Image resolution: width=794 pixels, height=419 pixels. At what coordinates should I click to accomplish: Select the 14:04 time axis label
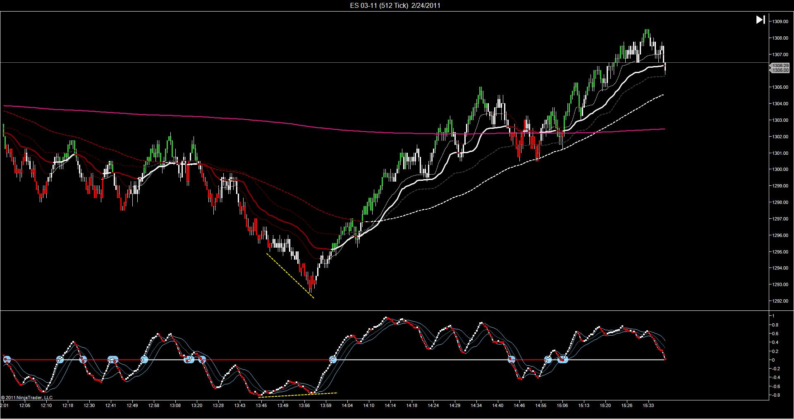point(347,406)
